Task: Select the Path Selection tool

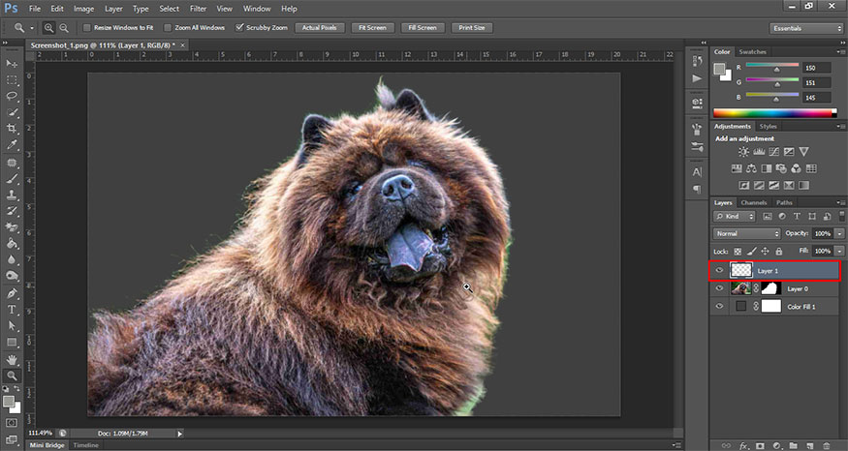Action: tap(12, 326)
